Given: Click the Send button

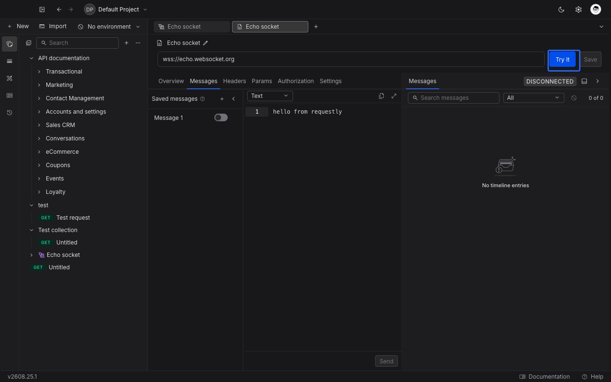Looking at the screenshot, I should (386, 361).
